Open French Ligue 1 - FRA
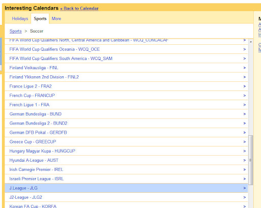The height and width of the screenshot is (208, 261). point(126,105)
